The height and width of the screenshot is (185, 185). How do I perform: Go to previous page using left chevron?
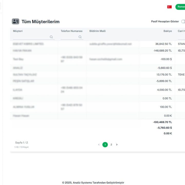(x=99, y=145)
